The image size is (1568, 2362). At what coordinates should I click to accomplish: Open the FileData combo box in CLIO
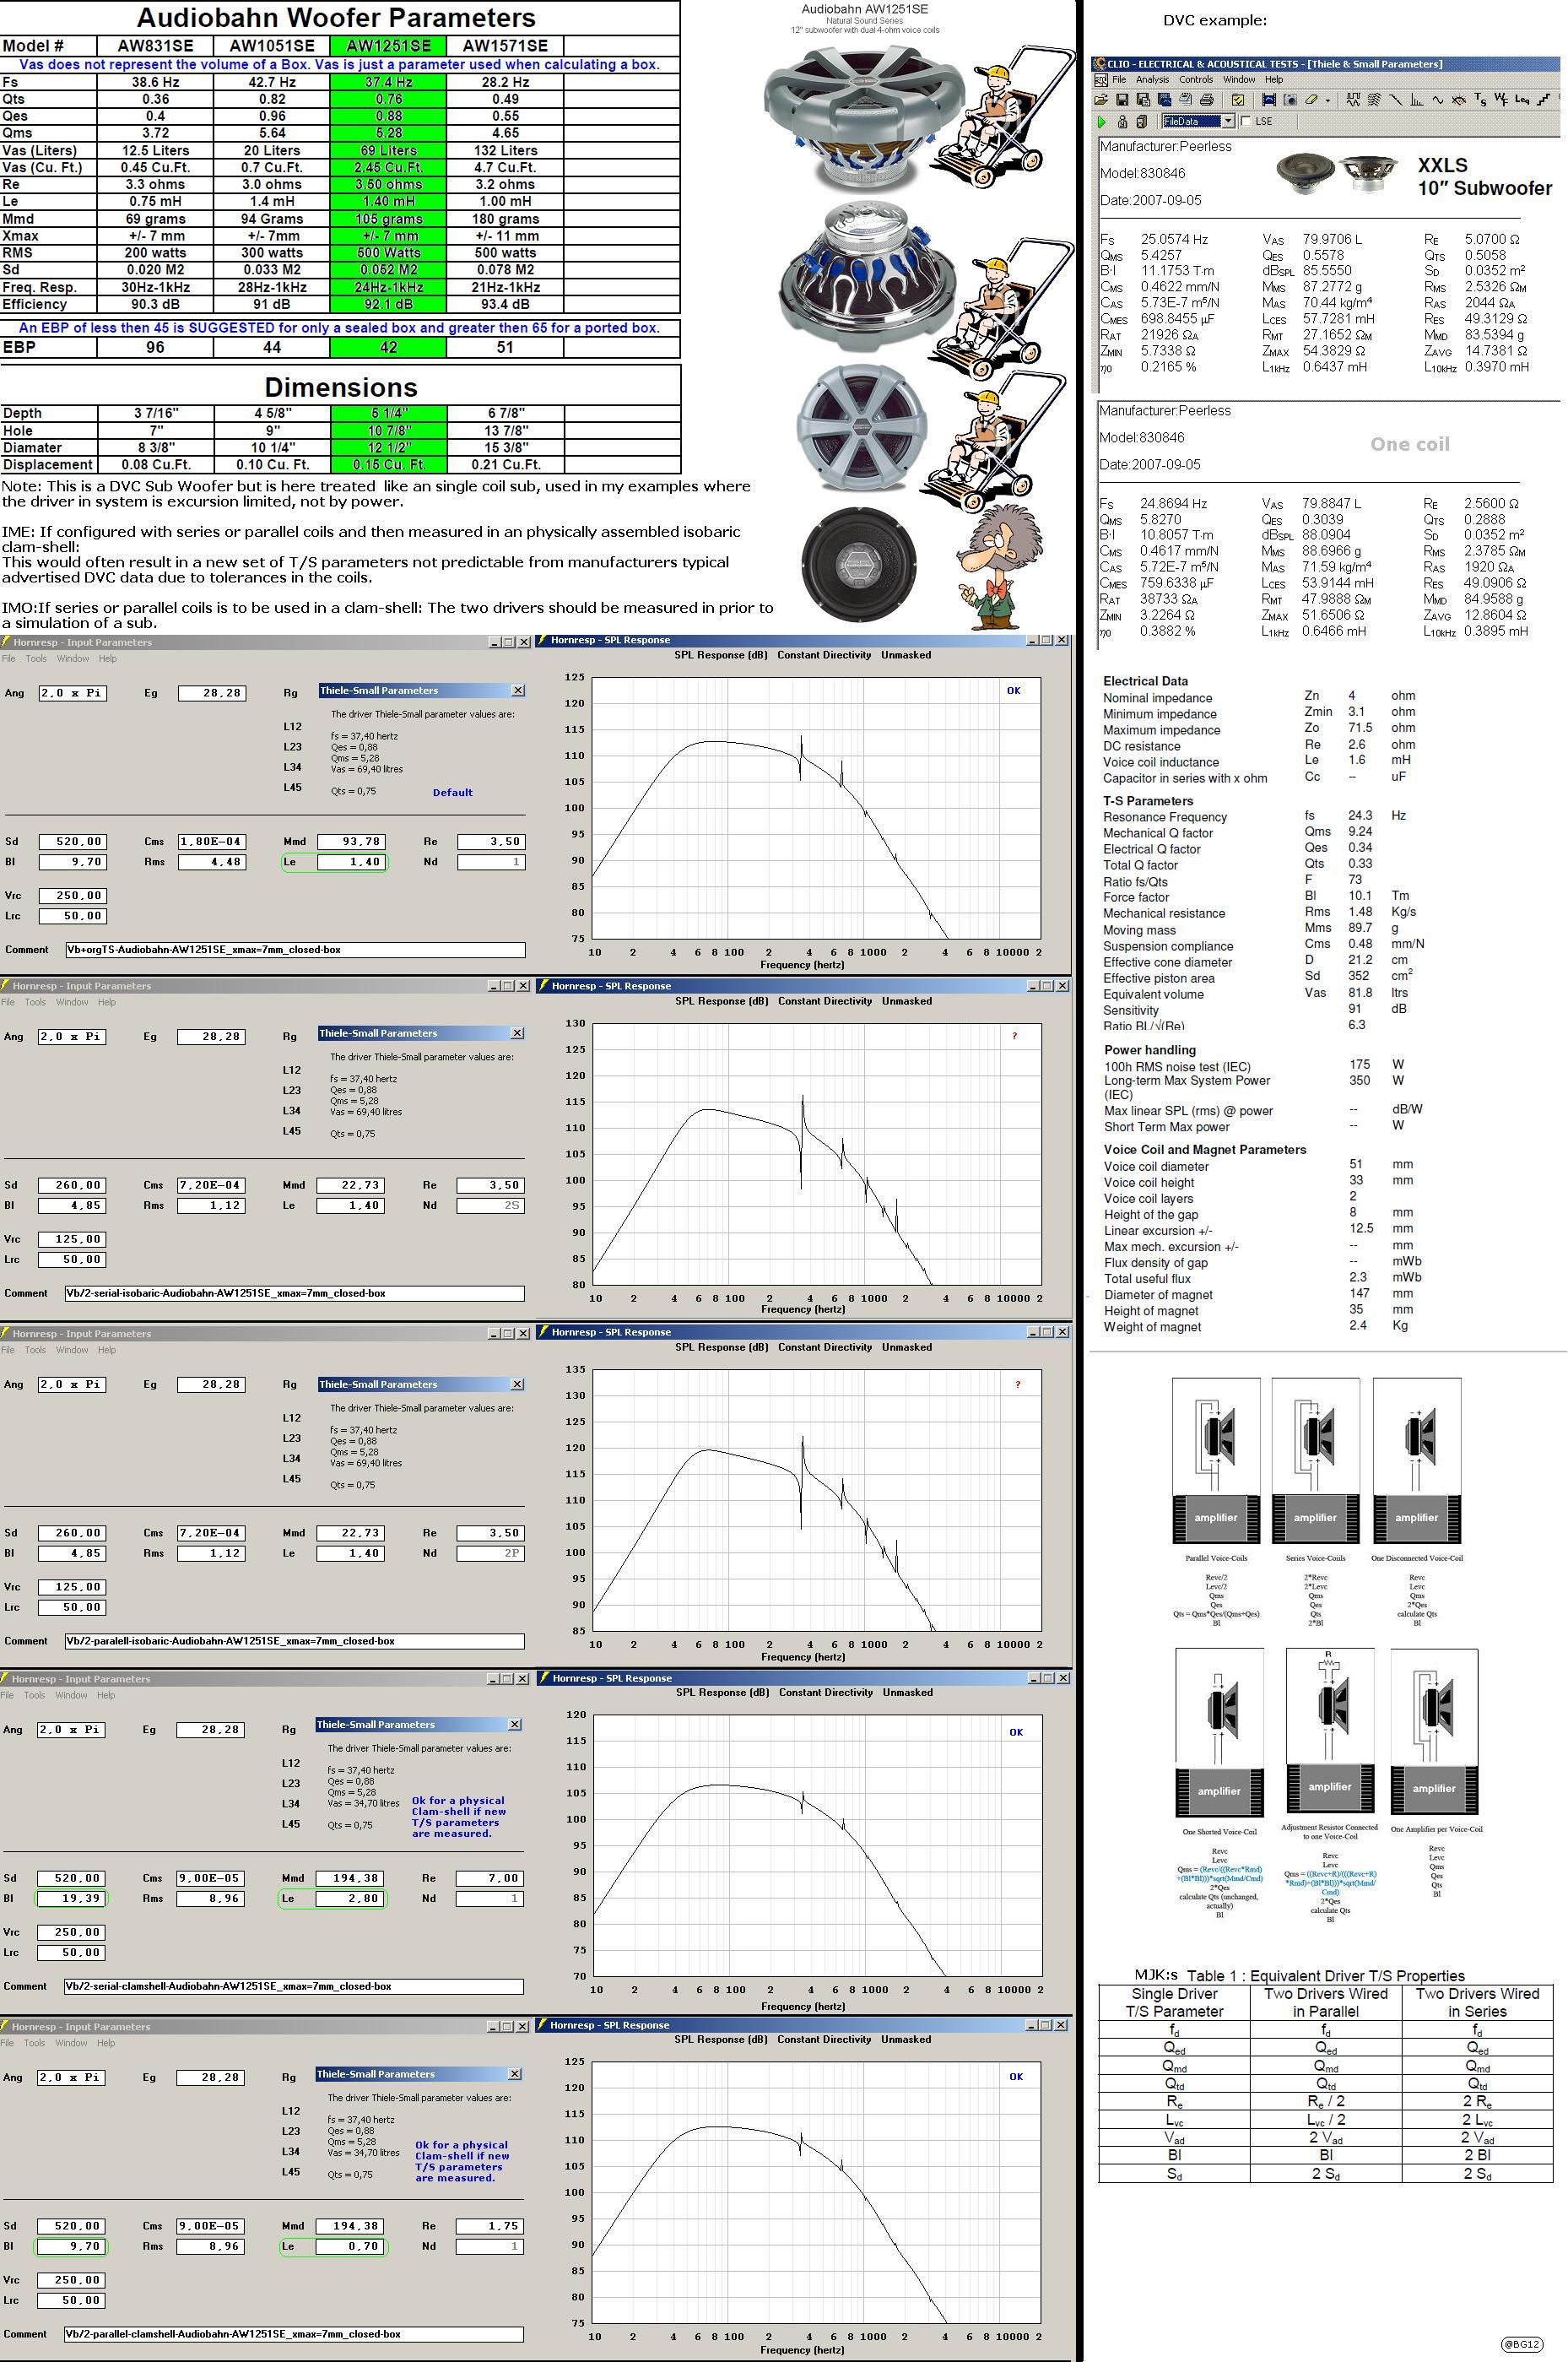tap(1199, 122)
